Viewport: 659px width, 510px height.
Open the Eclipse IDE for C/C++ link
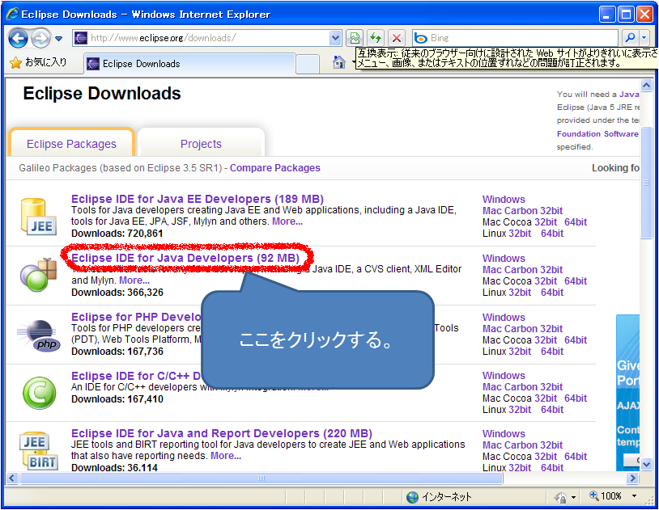(x=136, y=376)
